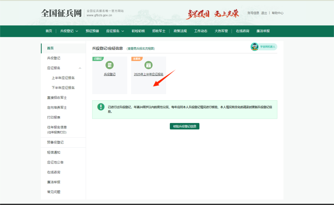
Task: Select 初检初核 from the navigation bar
Action: click(x=138, y=31)
